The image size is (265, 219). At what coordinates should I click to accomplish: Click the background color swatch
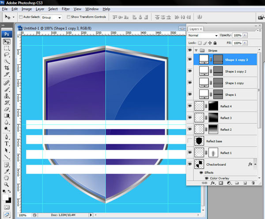click(9, 200)
